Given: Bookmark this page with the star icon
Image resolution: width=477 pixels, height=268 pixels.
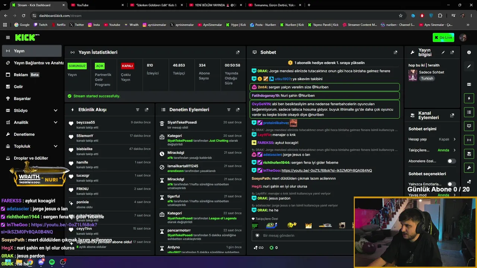Looking at the screenshot, I should click(x=401, y=16).
